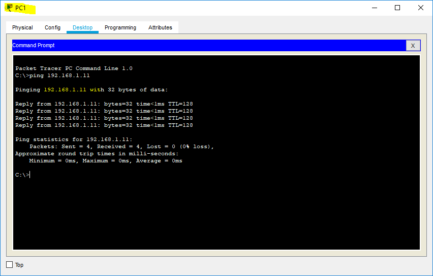Screen dimensions: 433x276
Task: Click the 'Minimum = 0ms' round trip line
Action: (106, 161)
